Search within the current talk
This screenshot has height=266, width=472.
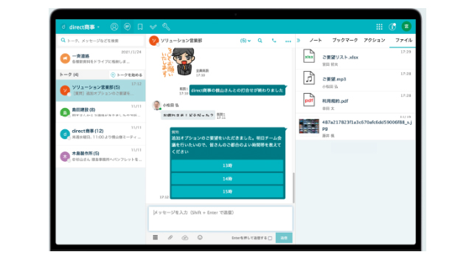pyautogui.click(x=260, y=41)
